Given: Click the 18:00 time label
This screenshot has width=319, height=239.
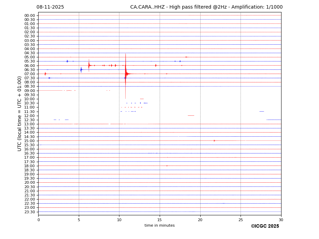Looking at the screenshot, I should pos(30,166).
